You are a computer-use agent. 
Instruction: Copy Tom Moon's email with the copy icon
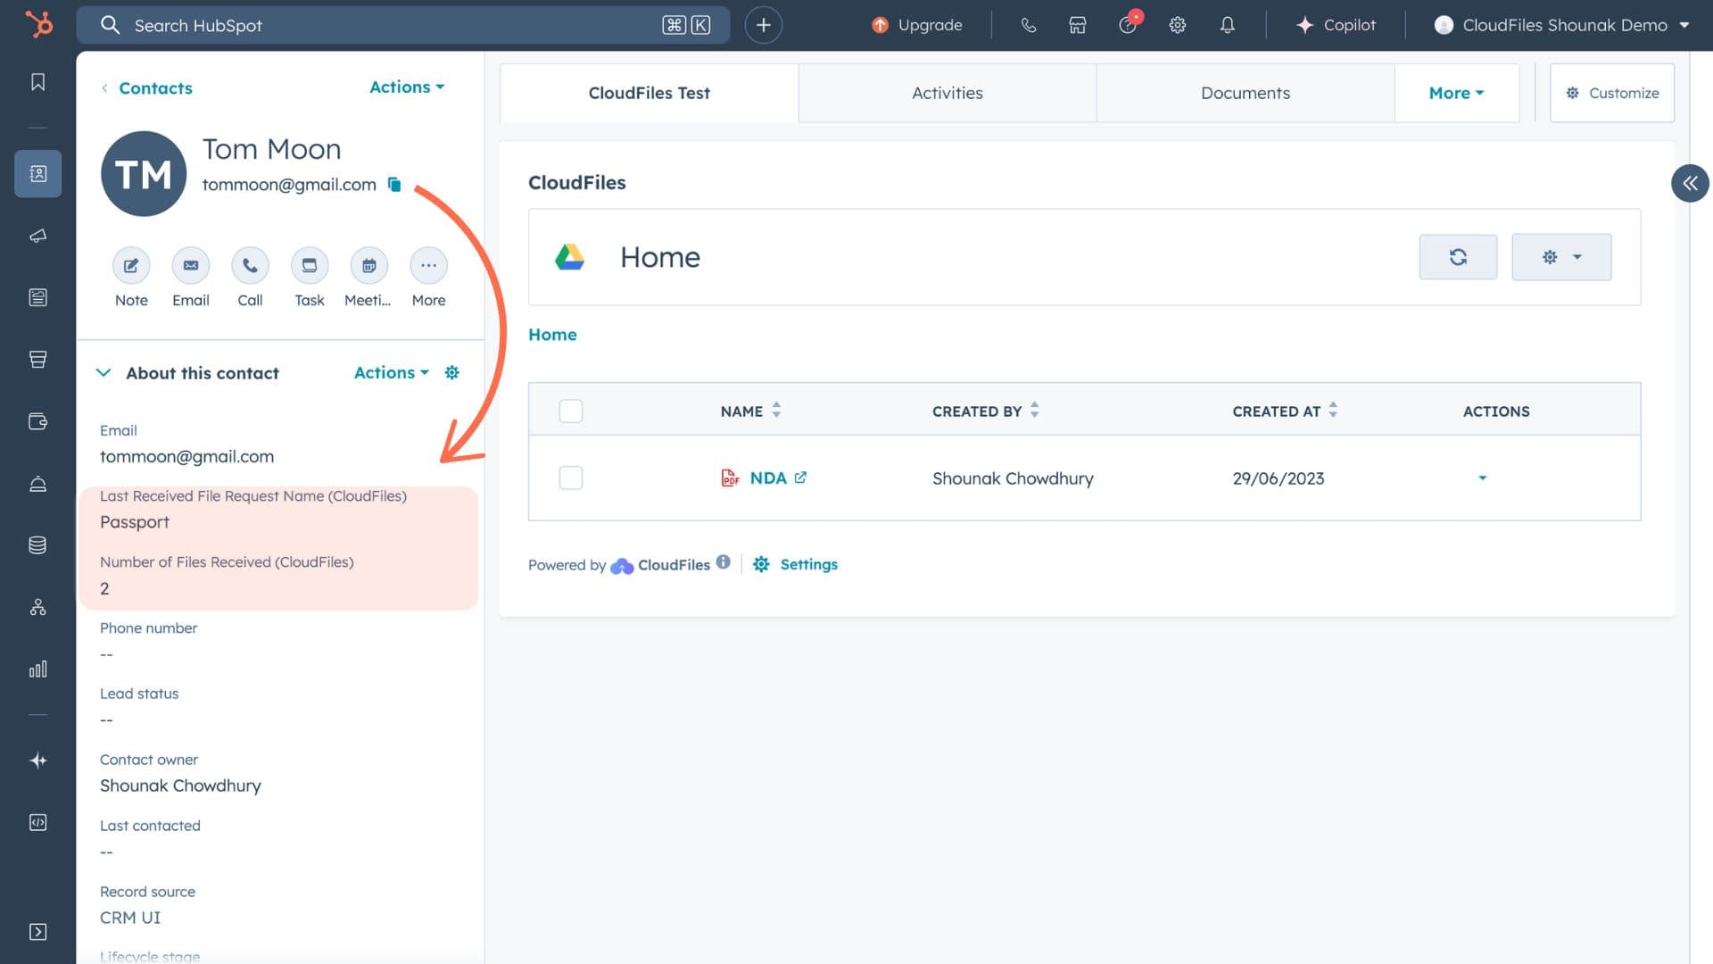pyautogui.click(x=394, y=185)
